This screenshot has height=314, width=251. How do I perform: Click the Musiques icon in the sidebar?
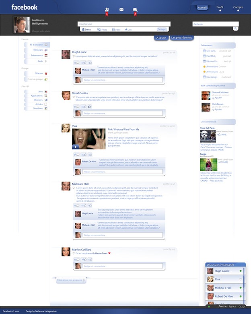[46, 100]
